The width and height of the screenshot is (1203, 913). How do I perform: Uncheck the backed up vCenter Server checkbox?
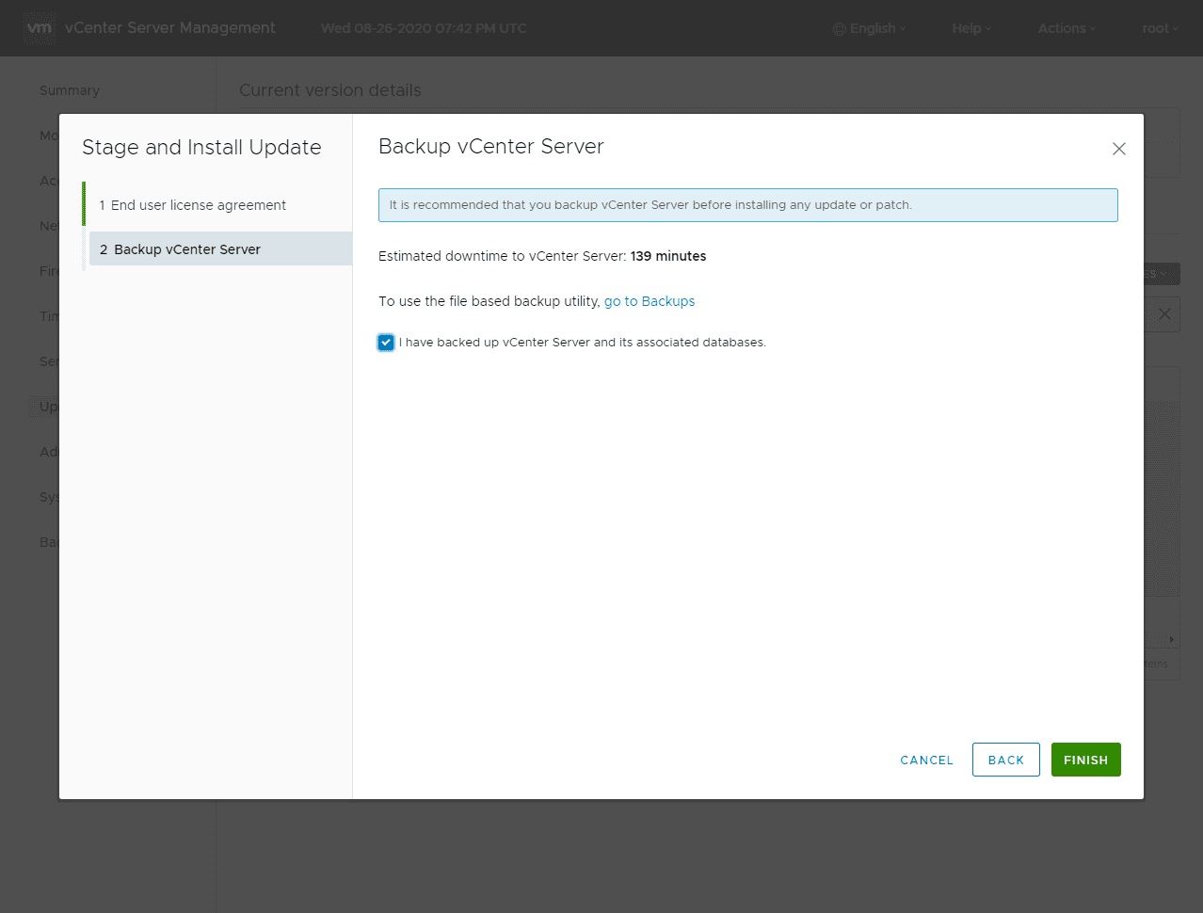coord(386,343)
